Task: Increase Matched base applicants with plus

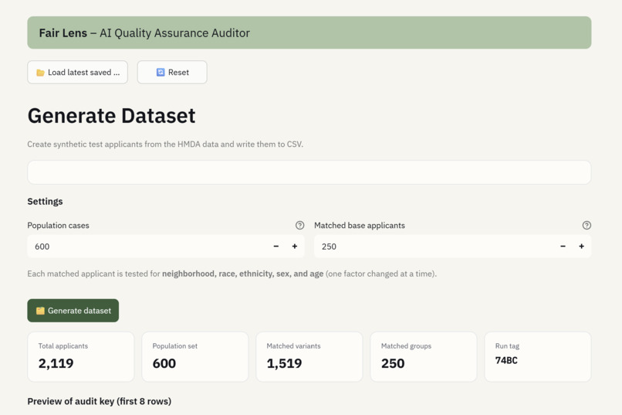Action: point(582,247)
